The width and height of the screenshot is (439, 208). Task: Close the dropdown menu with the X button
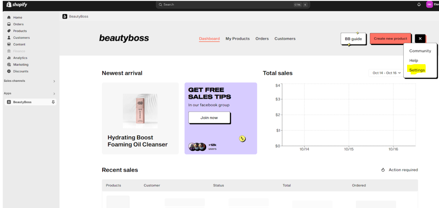point(420,39)
